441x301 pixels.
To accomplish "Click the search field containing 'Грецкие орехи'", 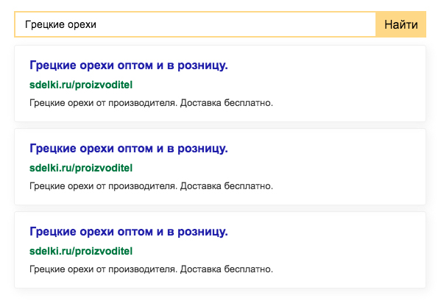I will pyautogui.click(x=195, y=24).
